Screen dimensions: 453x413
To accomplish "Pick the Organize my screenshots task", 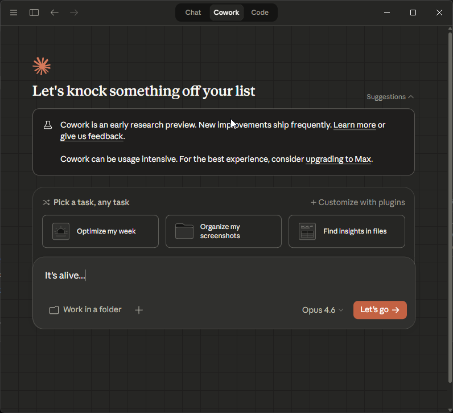I will coord(223,231).
